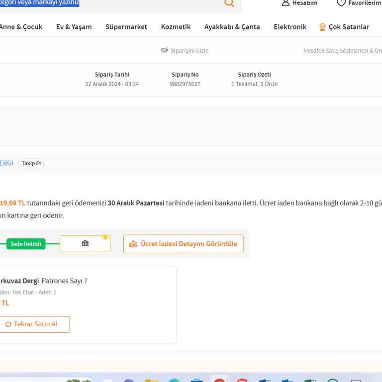Click Ücret İadesi Detayını Görüntüle button
The image size is (382, 382).
183,244
